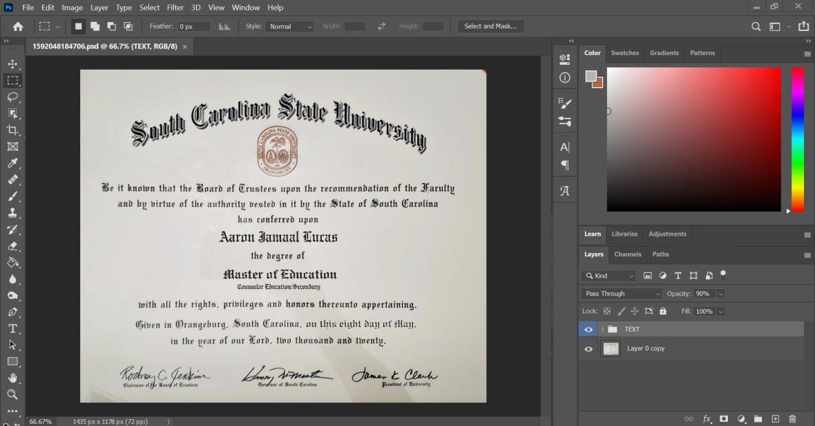Viewport: 815px width, 426px height.
Task: Open the Style dropdown showing Normal
Action: coord(289,26)
